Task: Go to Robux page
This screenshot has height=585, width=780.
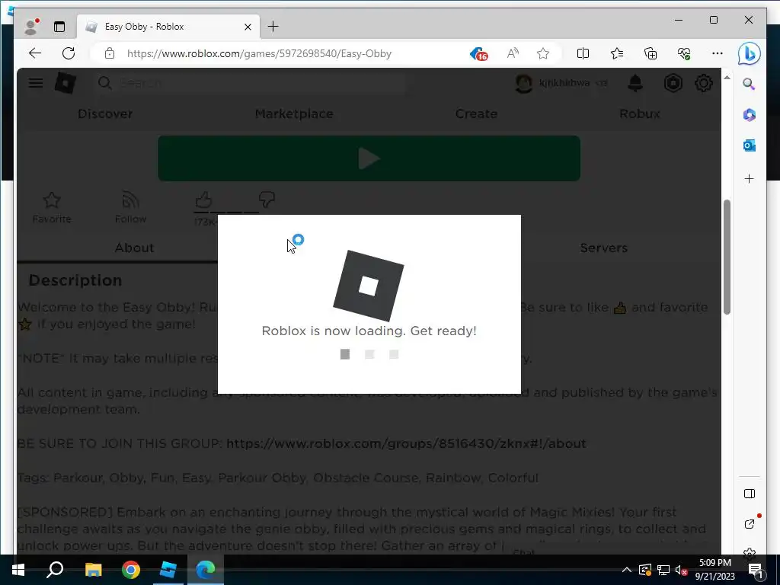Action: pos(640,114)
